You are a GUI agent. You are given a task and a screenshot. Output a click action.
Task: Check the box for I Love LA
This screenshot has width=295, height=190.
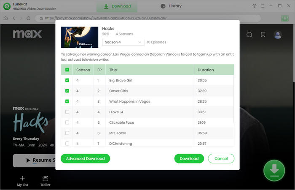pyautogui.click(x=67, y=112)
